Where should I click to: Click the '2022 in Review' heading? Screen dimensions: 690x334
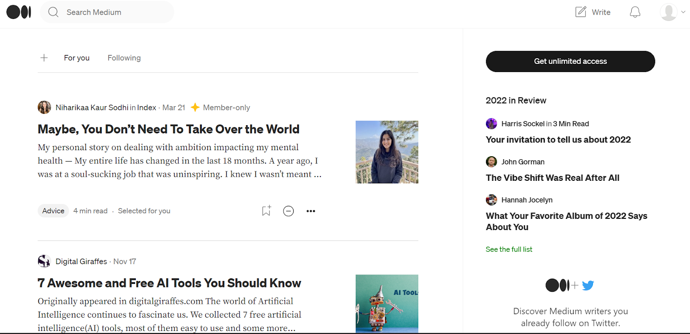[x=516, y=101]
